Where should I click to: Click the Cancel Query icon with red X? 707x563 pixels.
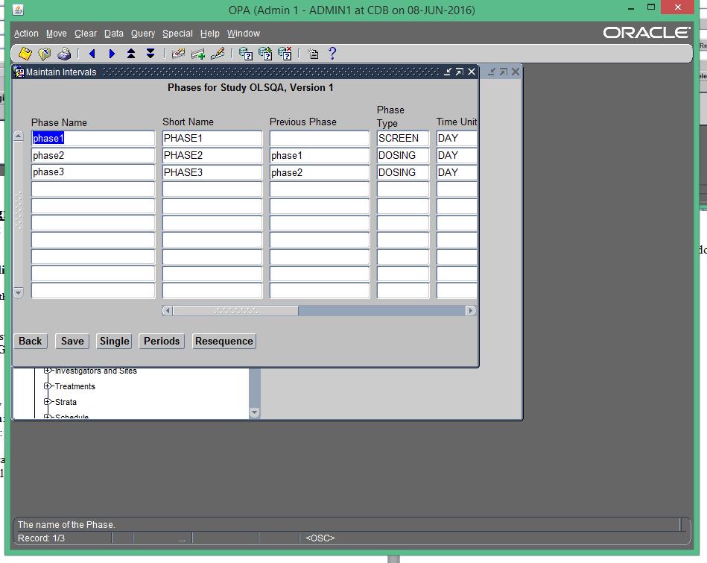(284, 53)
